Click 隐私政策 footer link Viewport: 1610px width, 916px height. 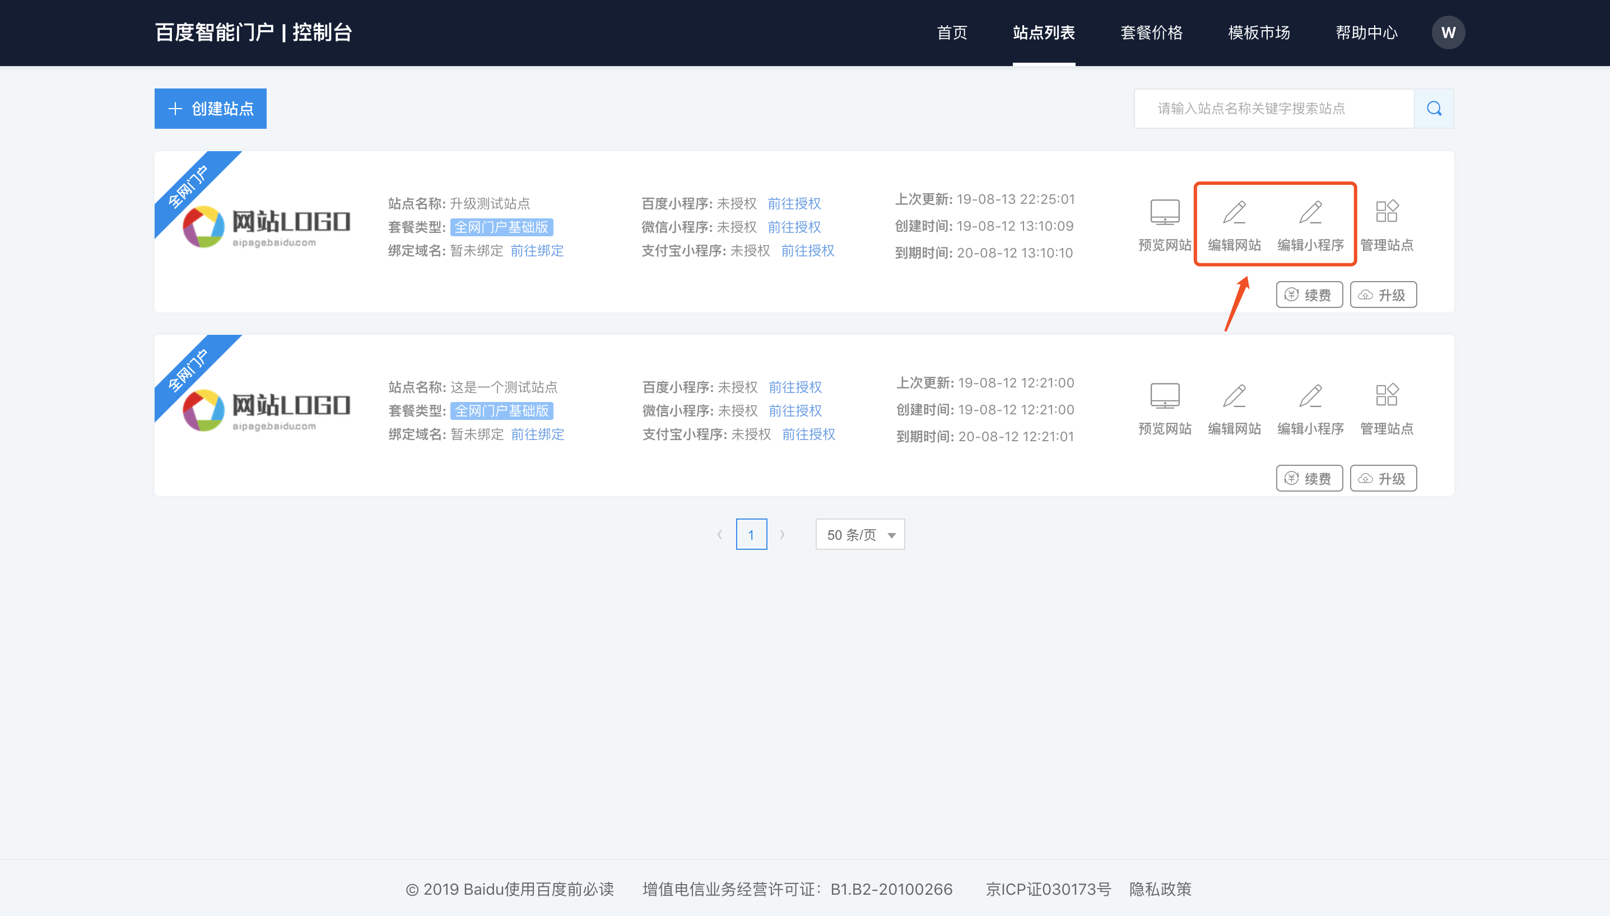[x=1160, y=889]
